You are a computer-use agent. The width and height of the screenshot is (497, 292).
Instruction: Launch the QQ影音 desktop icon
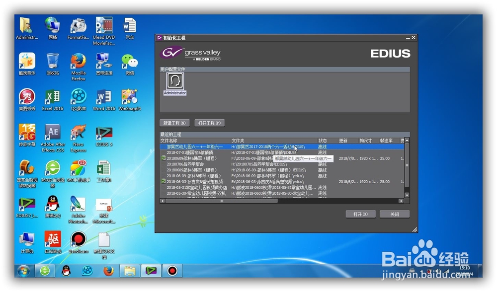[79, 100]
